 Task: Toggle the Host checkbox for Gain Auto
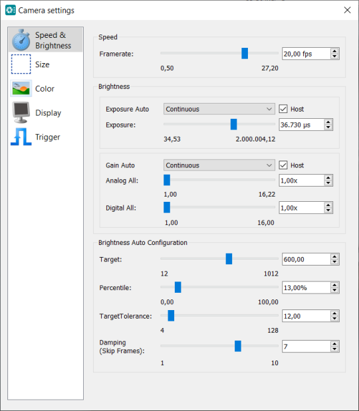click(x=283, y=165)
